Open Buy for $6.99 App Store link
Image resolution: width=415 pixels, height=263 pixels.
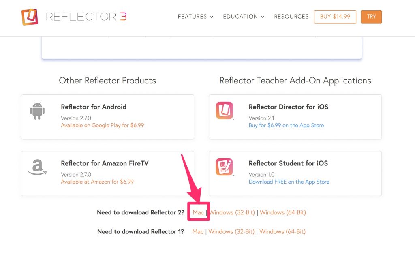(286, 125)
